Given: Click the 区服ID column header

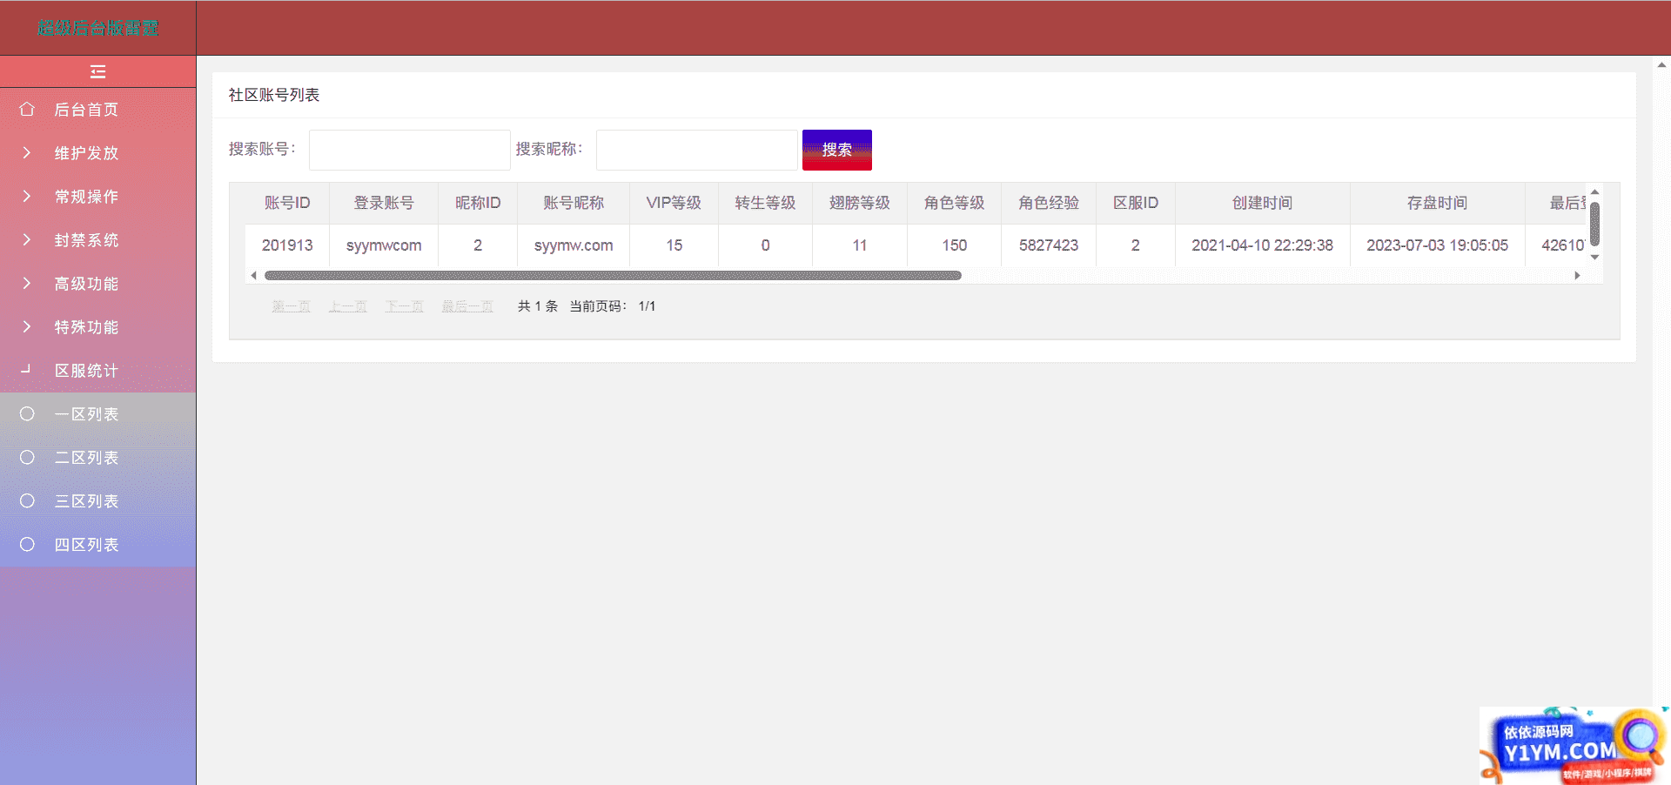Looking at the screenshot, I should pyautogui.click(x=1136, y=203).
